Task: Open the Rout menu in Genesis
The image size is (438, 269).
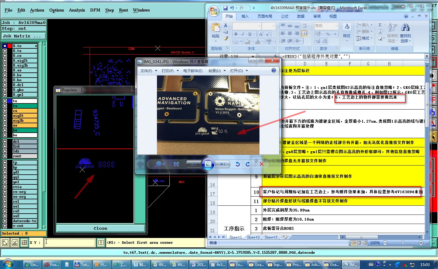Action: [123, 10]
